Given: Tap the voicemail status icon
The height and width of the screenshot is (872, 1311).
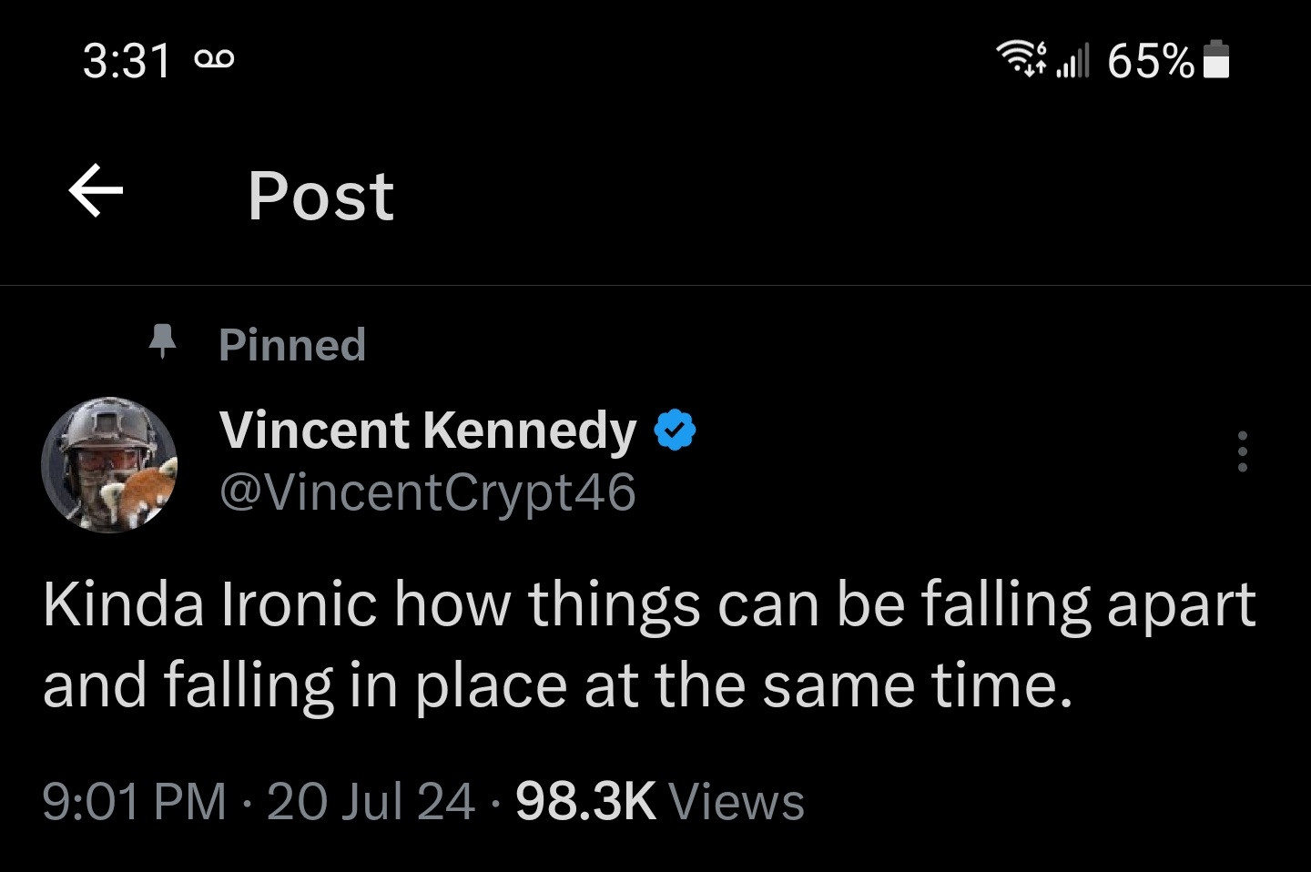Looking at the screenshot, I should coord(214,60).
